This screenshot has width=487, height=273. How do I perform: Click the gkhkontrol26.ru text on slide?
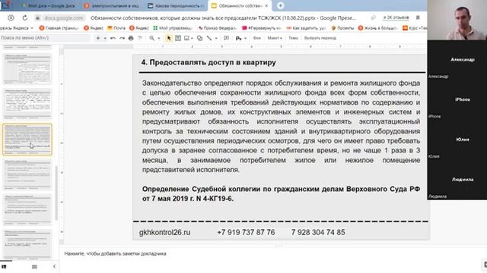click(x=164, y=233)
